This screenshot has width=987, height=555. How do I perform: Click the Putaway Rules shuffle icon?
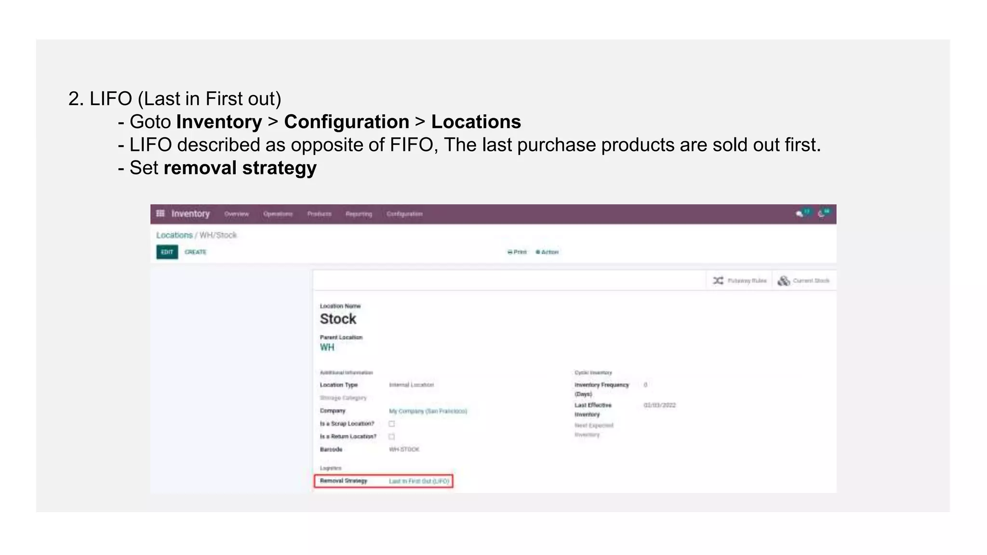coord(718,280)
